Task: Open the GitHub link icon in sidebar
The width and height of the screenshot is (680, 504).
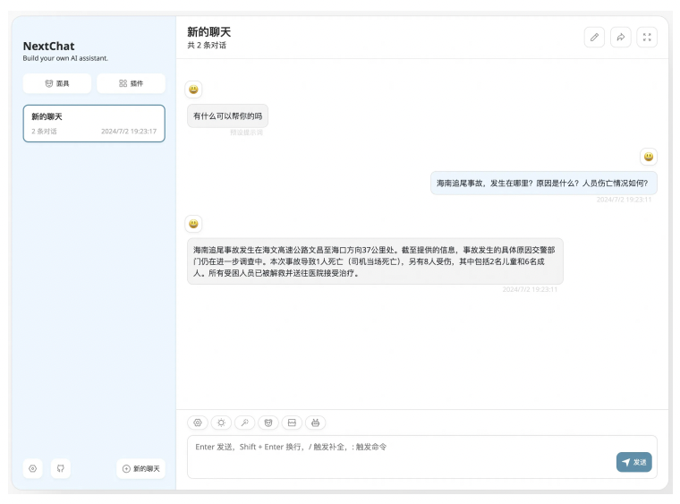Action: coord(60,468)
